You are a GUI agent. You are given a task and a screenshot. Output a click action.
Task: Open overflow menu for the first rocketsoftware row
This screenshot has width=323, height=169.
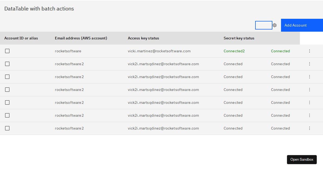tap(310, 51)
